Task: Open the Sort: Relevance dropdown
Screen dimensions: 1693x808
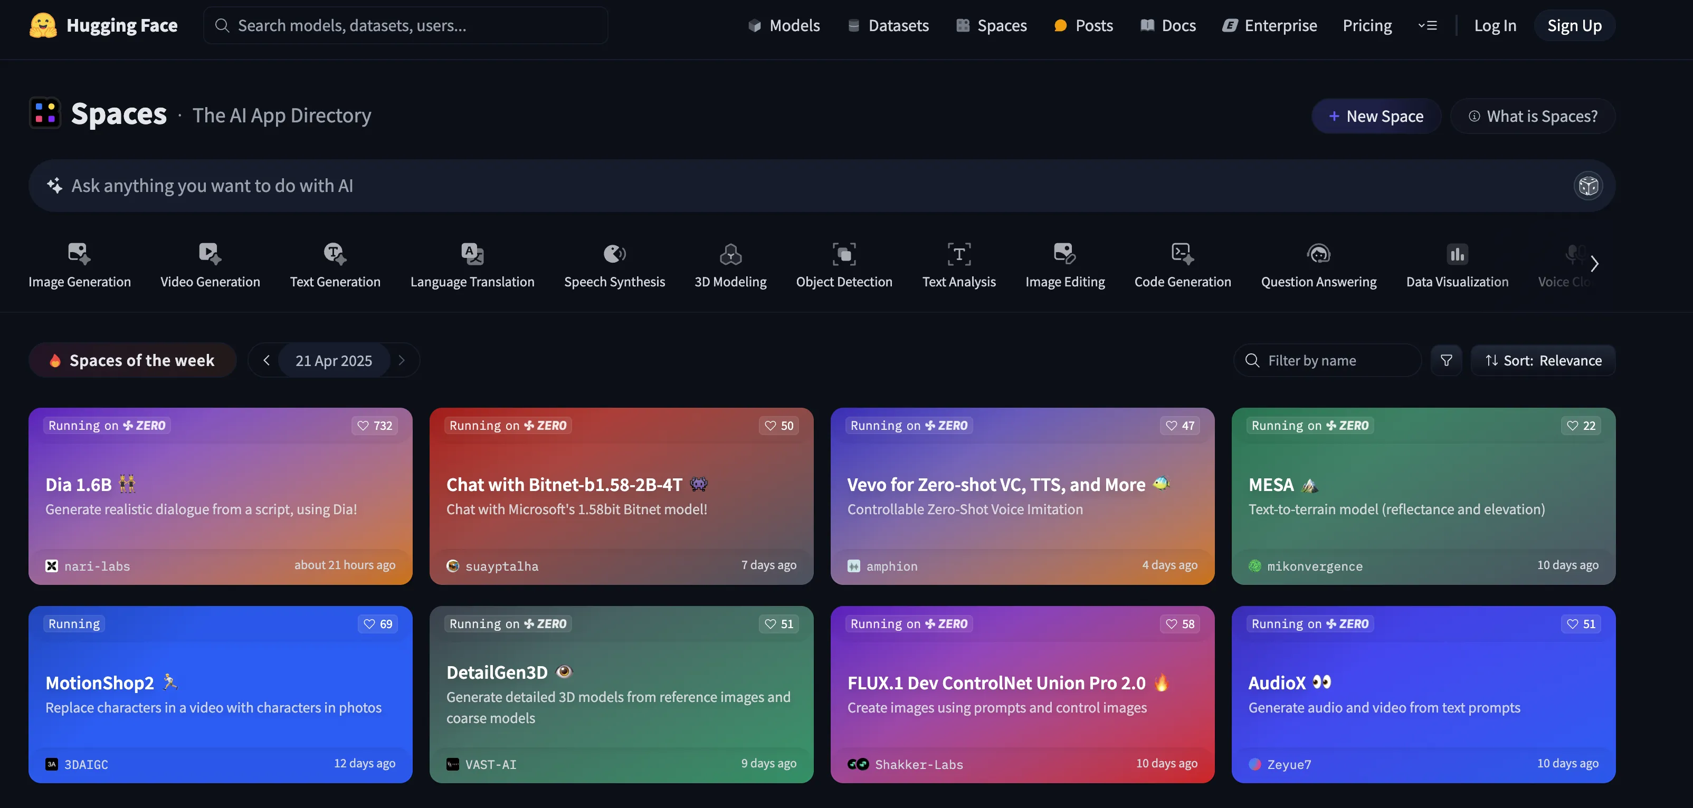Action: 1543,361
